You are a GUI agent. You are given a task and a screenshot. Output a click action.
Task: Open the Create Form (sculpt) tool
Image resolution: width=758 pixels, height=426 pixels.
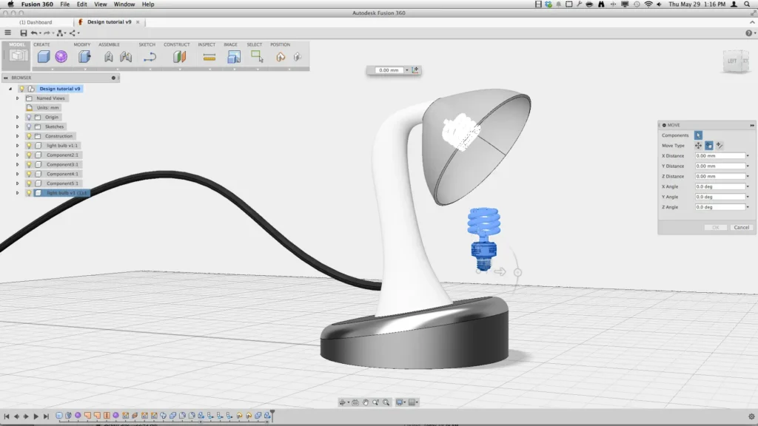(x=62, y=55)
